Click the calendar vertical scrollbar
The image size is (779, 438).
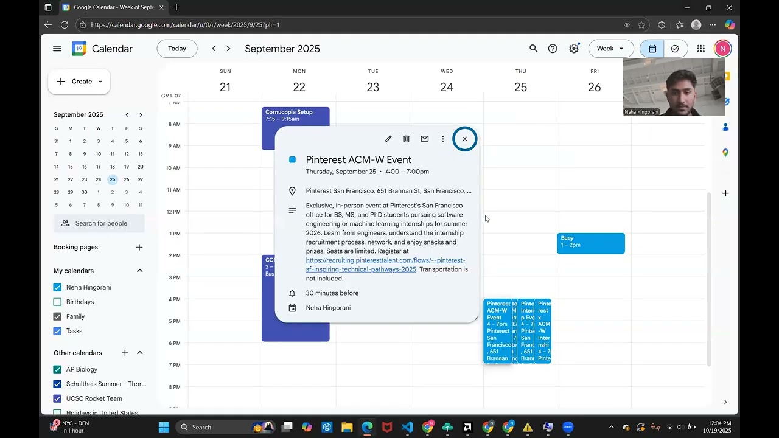[708, 279]
